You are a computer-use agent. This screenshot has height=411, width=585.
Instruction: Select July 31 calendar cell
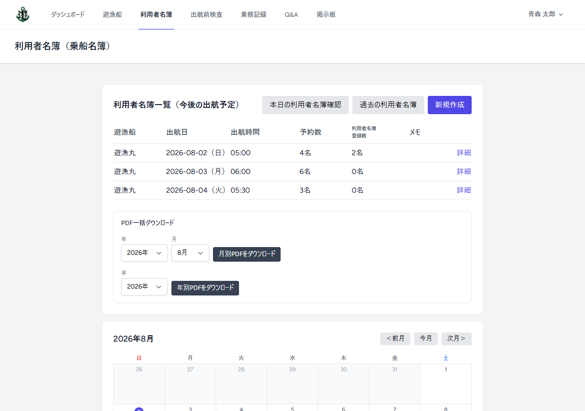[x=395, y=384]
